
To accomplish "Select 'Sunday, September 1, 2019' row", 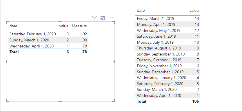I will coord(168,54).
